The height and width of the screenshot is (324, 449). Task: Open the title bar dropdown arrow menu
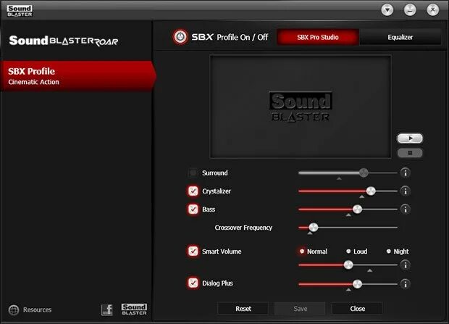[387, 10]
